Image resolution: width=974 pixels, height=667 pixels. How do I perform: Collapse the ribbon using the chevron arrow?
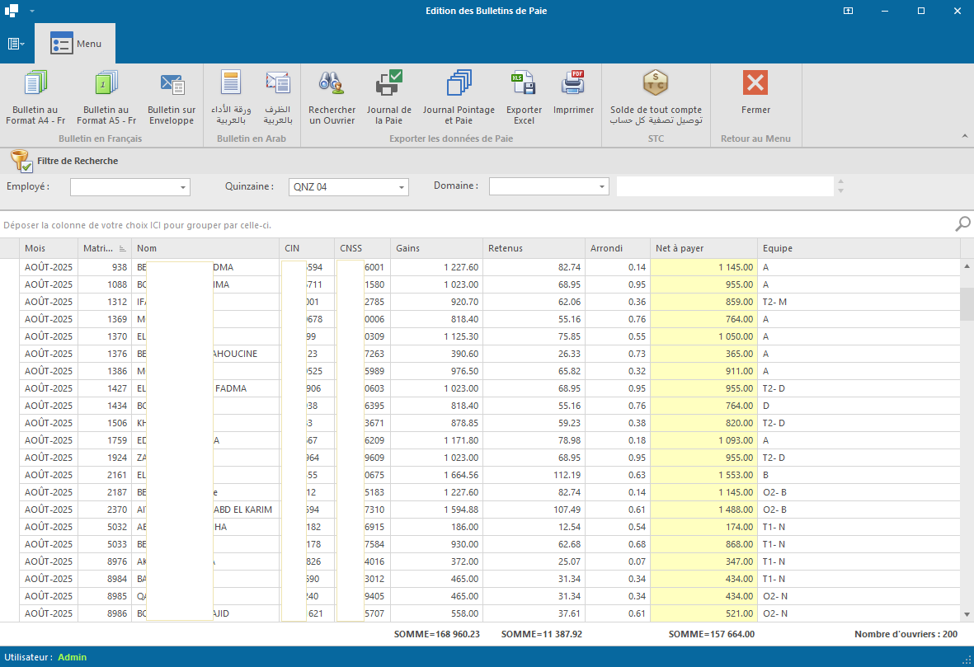(x=965, y=135)
